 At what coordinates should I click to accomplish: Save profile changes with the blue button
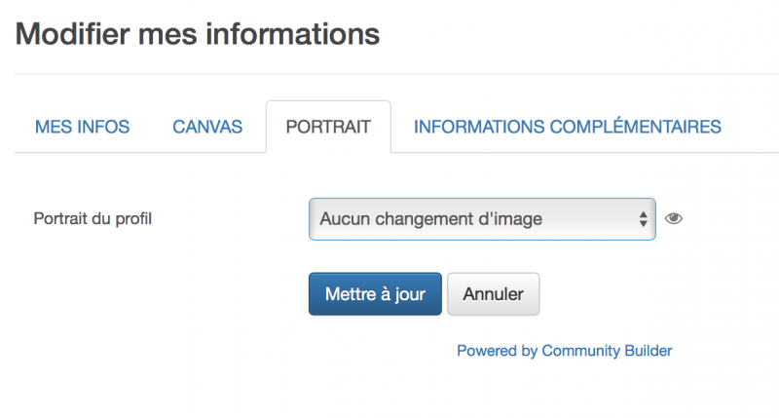(375, 294)
